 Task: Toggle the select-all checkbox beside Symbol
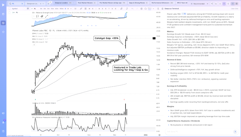point(9,8)
